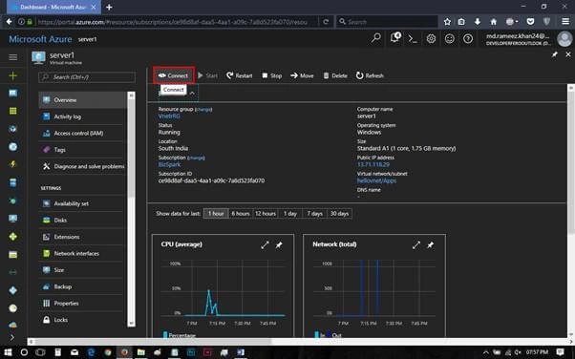Stop the server1 virtual machine
This screenshot has width=575, height=359.
(272, 75)
